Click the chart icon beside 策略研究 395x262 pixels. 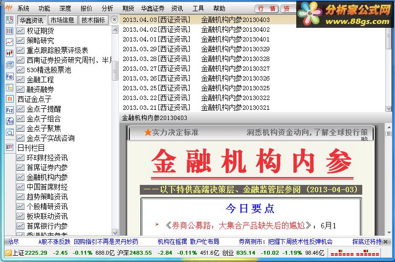coord(21,40)
